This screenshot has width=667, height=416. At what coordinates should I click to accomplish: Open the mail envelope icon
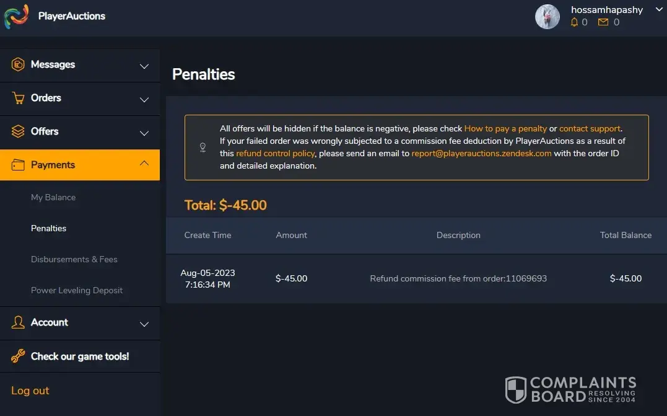[603, 22]
